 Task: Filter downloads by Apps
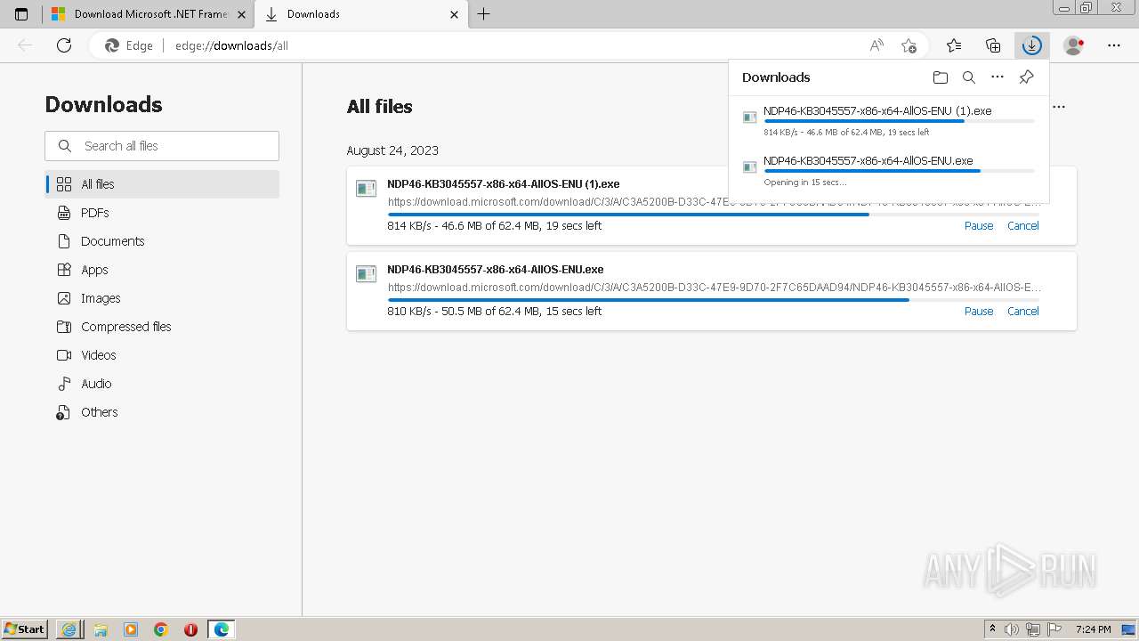[x=163, y=270]
